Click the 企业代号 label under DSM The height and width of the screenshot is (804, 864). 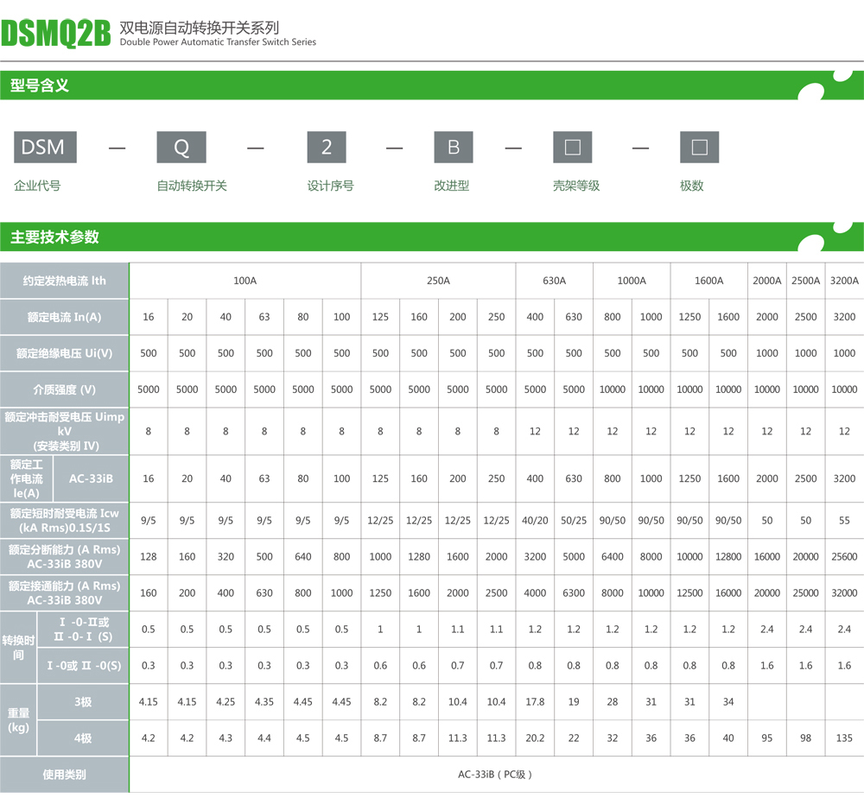pyautogui.click(x=37, y=186)
